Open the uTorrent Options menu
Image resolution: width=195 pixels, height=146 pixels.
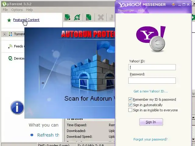click(x=17, y=10)
